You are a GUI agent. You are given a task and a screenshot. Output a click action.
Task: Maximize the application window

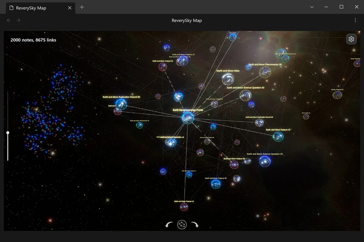(342, 7)
